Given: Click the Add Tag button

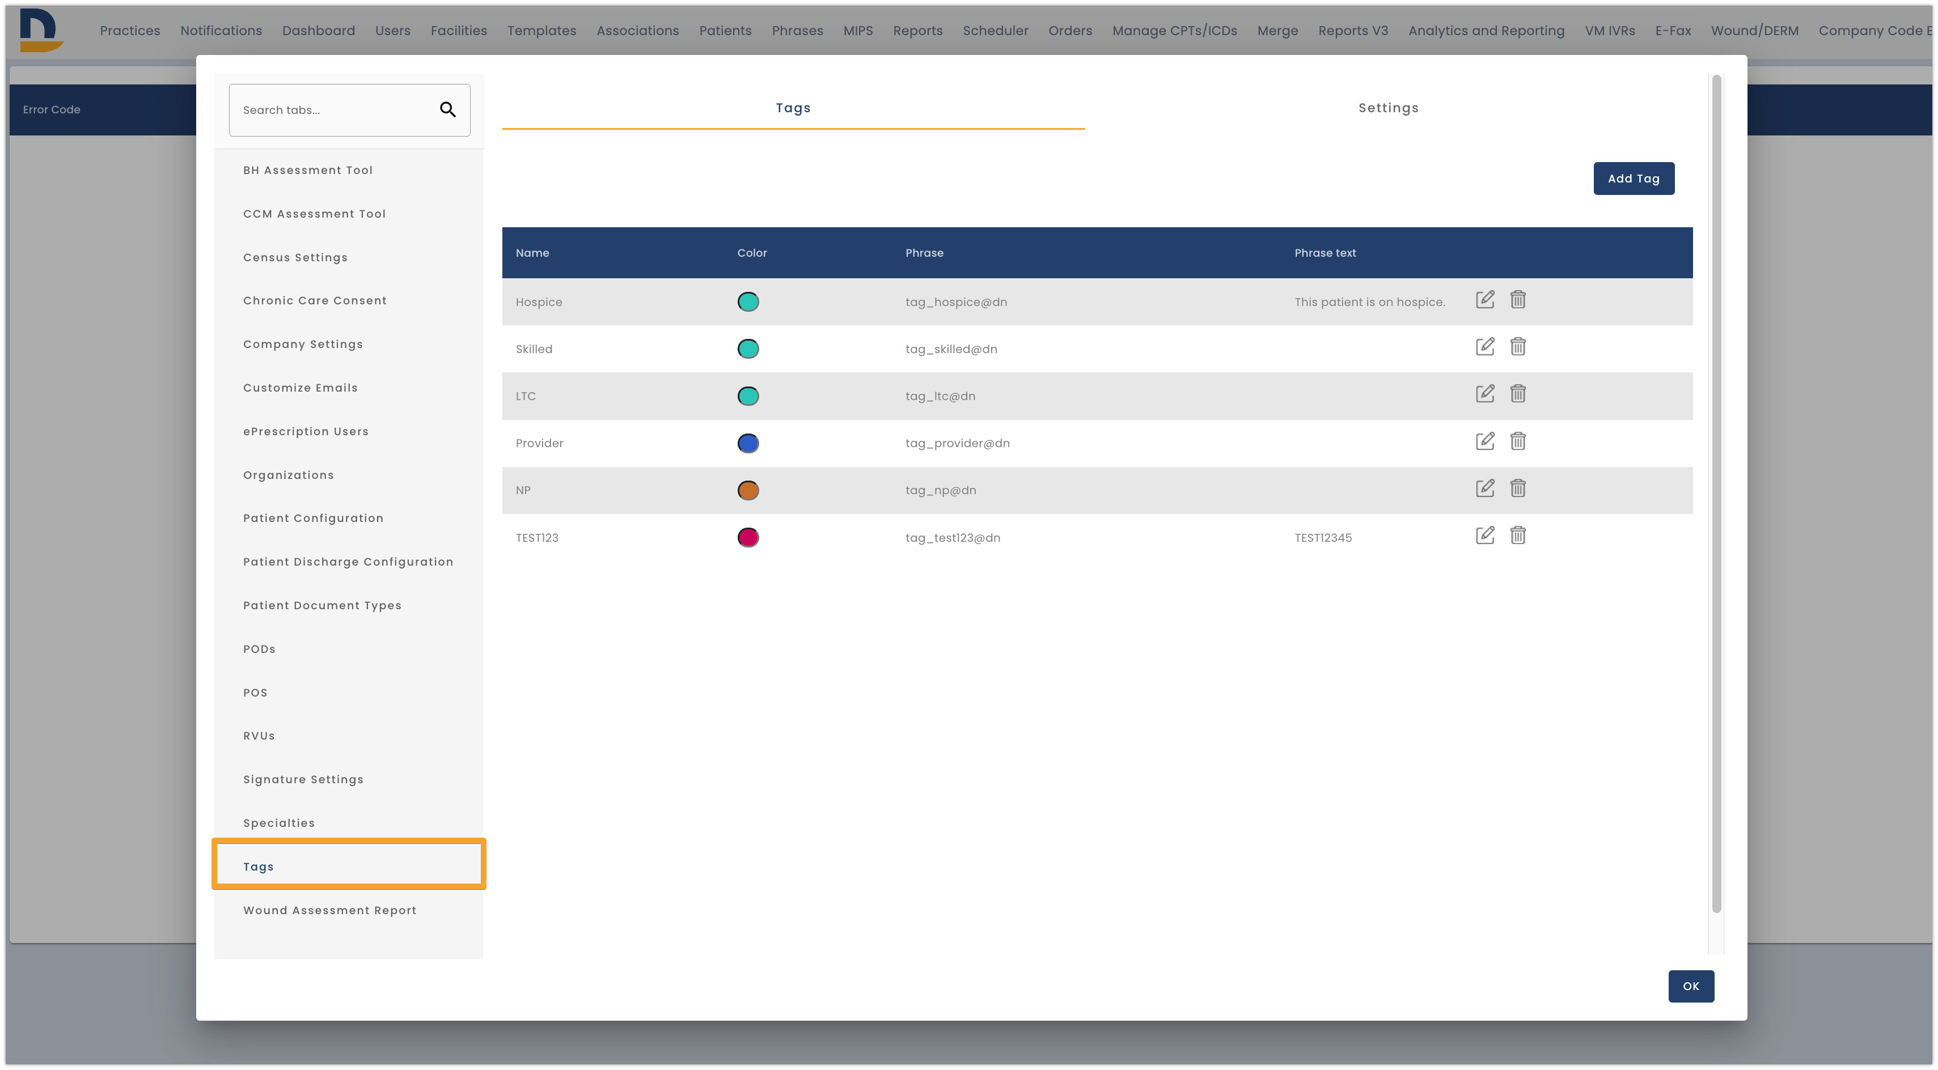Looking at the screenshot, I should [x=1634, y=178].
